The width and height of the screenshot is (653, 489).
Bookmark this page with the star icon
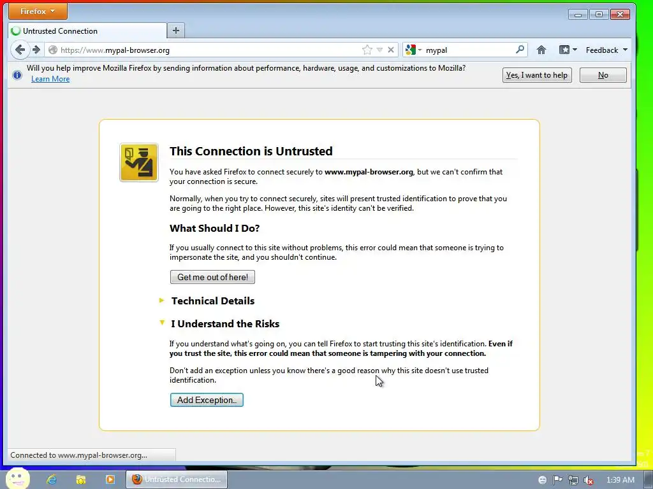point(367,50)
